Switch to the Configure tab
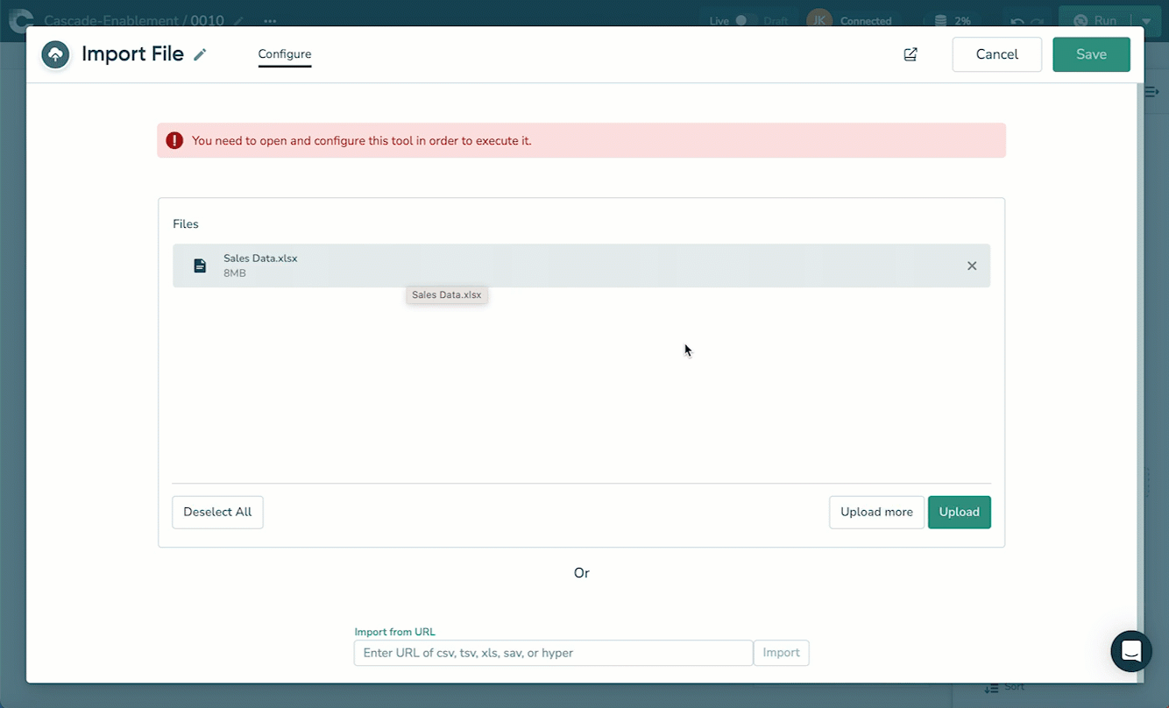Screen dimensions: 1169x708 (285, 54)
